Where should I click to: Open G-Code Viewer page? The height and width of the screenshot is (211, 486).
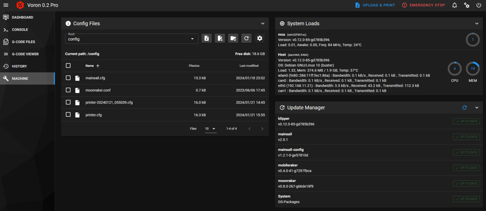(x=27, y=54)
